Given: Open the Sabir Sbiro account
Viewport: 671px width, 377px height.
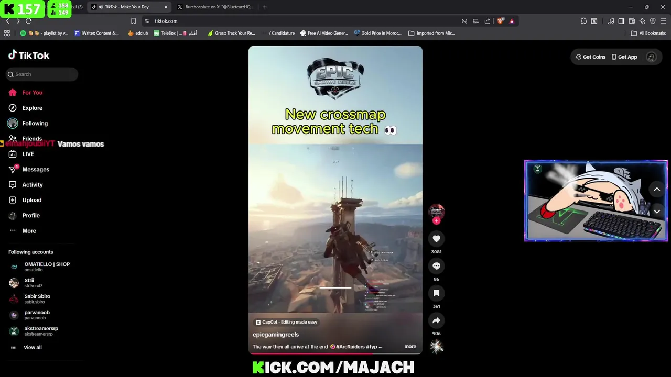Looking at the screenshot, I should point(30,299).
